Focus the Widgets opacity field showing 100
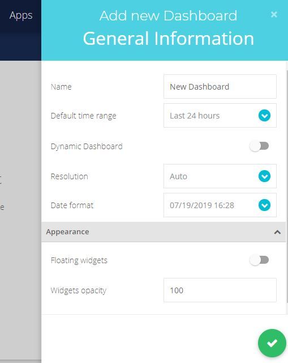The image size is (288, 363). (220, 290)
